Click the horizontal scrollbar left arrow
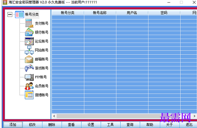The width and height of the screenshot is (197, 128). click(54, 116)
